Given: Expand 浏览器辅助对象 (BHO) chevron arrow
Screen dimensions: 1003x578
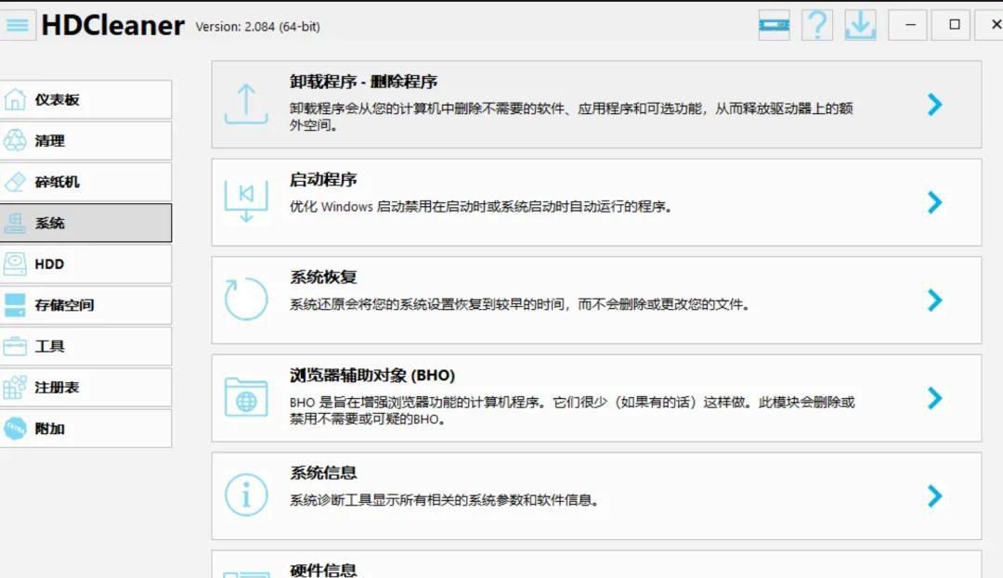Looking at the screenshot, I should pos(934,399).
